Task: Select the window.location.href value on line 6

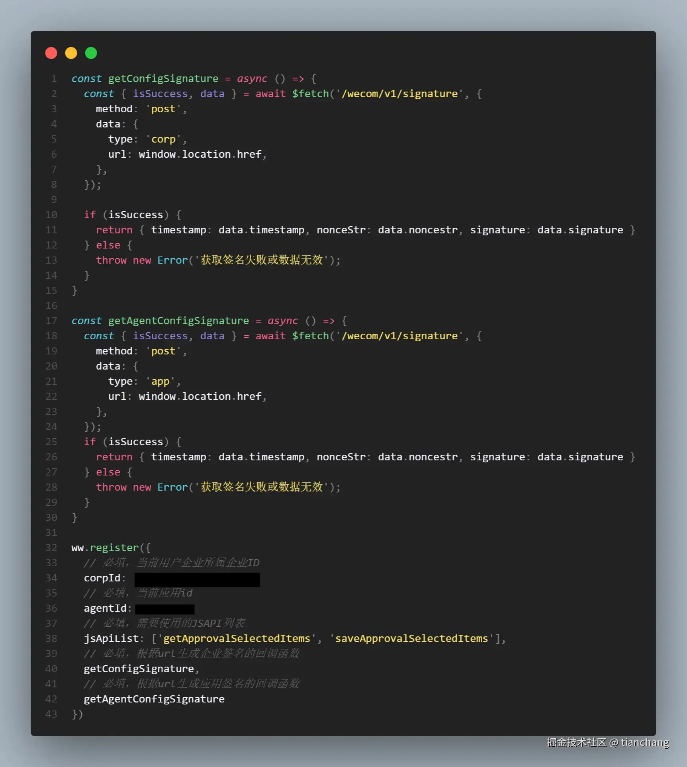Action: [x=201, y=154]
